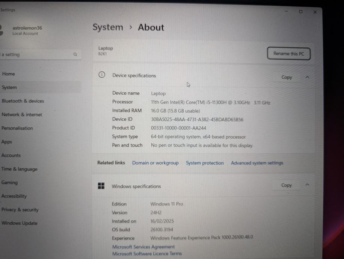Open Apps settings page

pos(7,142)
